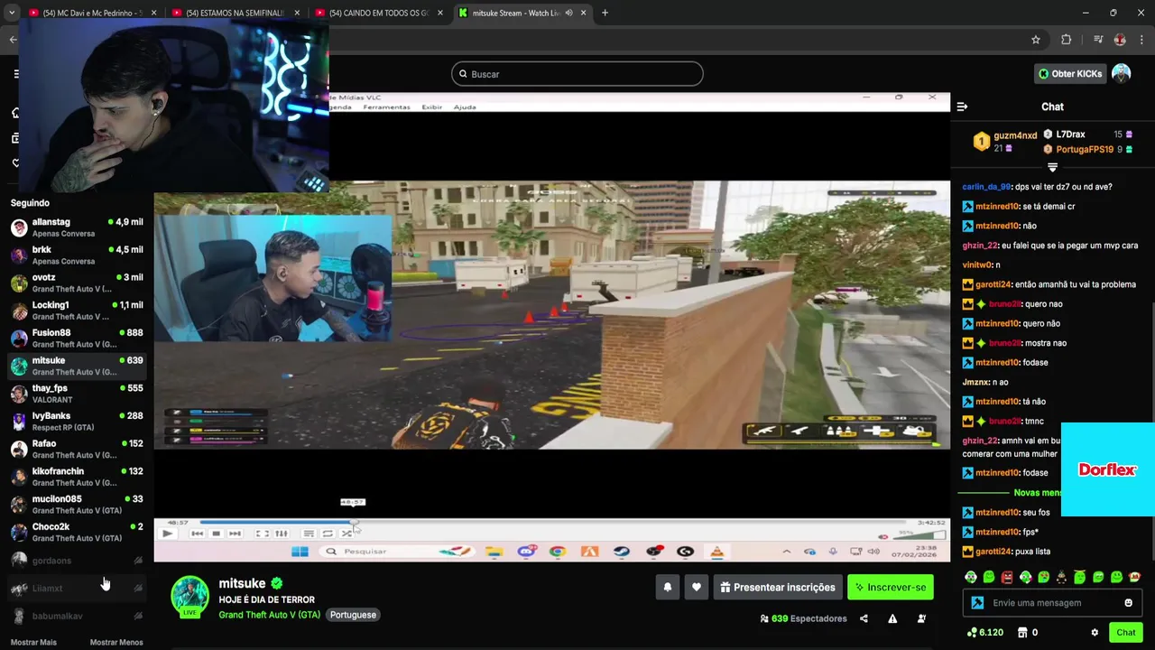This screenshot has width=1155, height=650.
Task: Click Steam icon in streamed taskbar
Action: 622,552
